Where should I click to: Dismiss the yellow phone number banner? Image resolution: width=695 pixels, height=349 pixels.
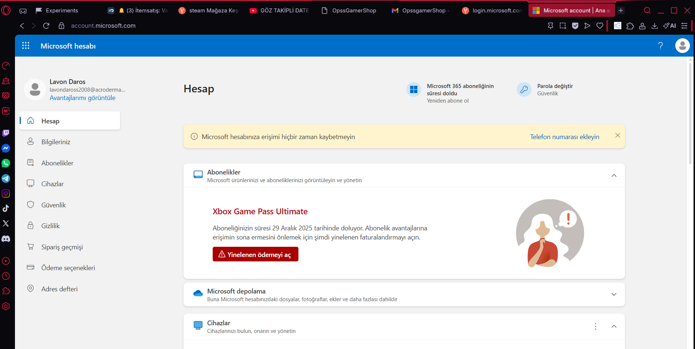[x=617, y=135]
